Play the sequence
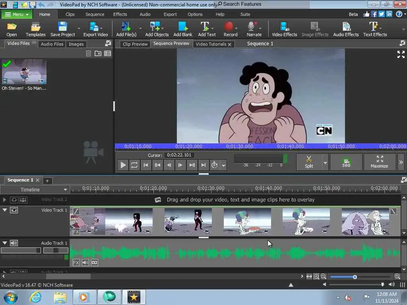This screenshot has height=305, width=407. (x=123, y=165)
